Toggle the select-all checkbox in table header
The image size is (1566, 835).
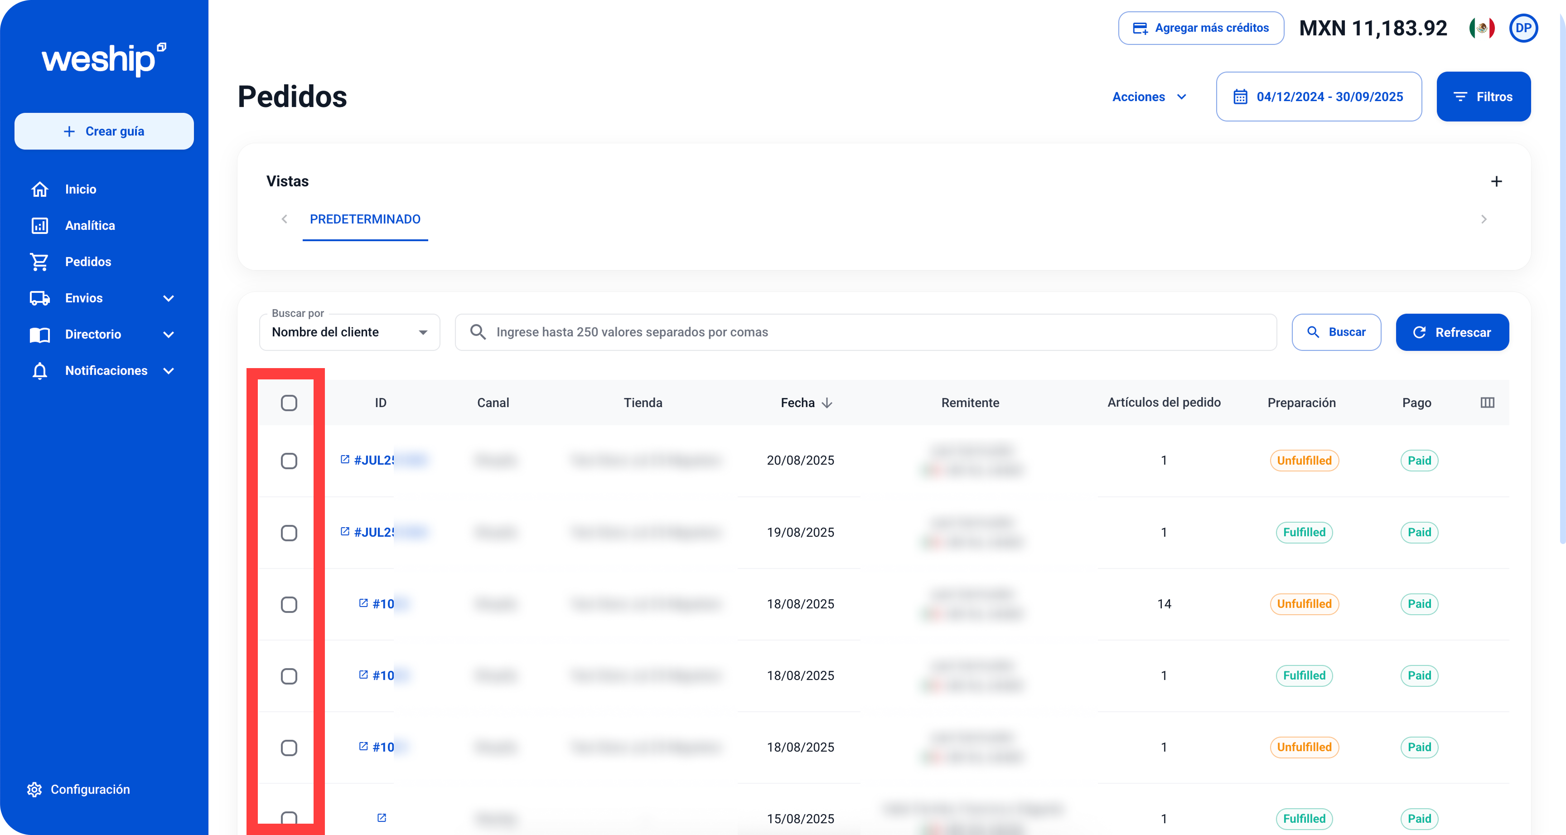[x=289, y=403]
